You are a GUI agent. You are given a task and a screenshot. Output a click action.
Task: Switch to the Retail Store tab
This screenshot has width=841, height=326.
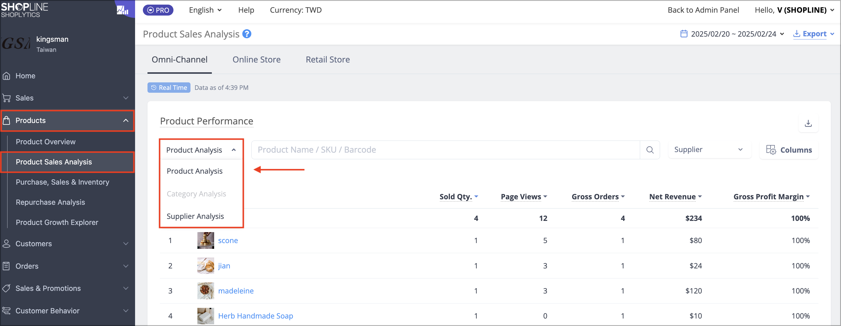pyautogui.click(x=328, y=60)
